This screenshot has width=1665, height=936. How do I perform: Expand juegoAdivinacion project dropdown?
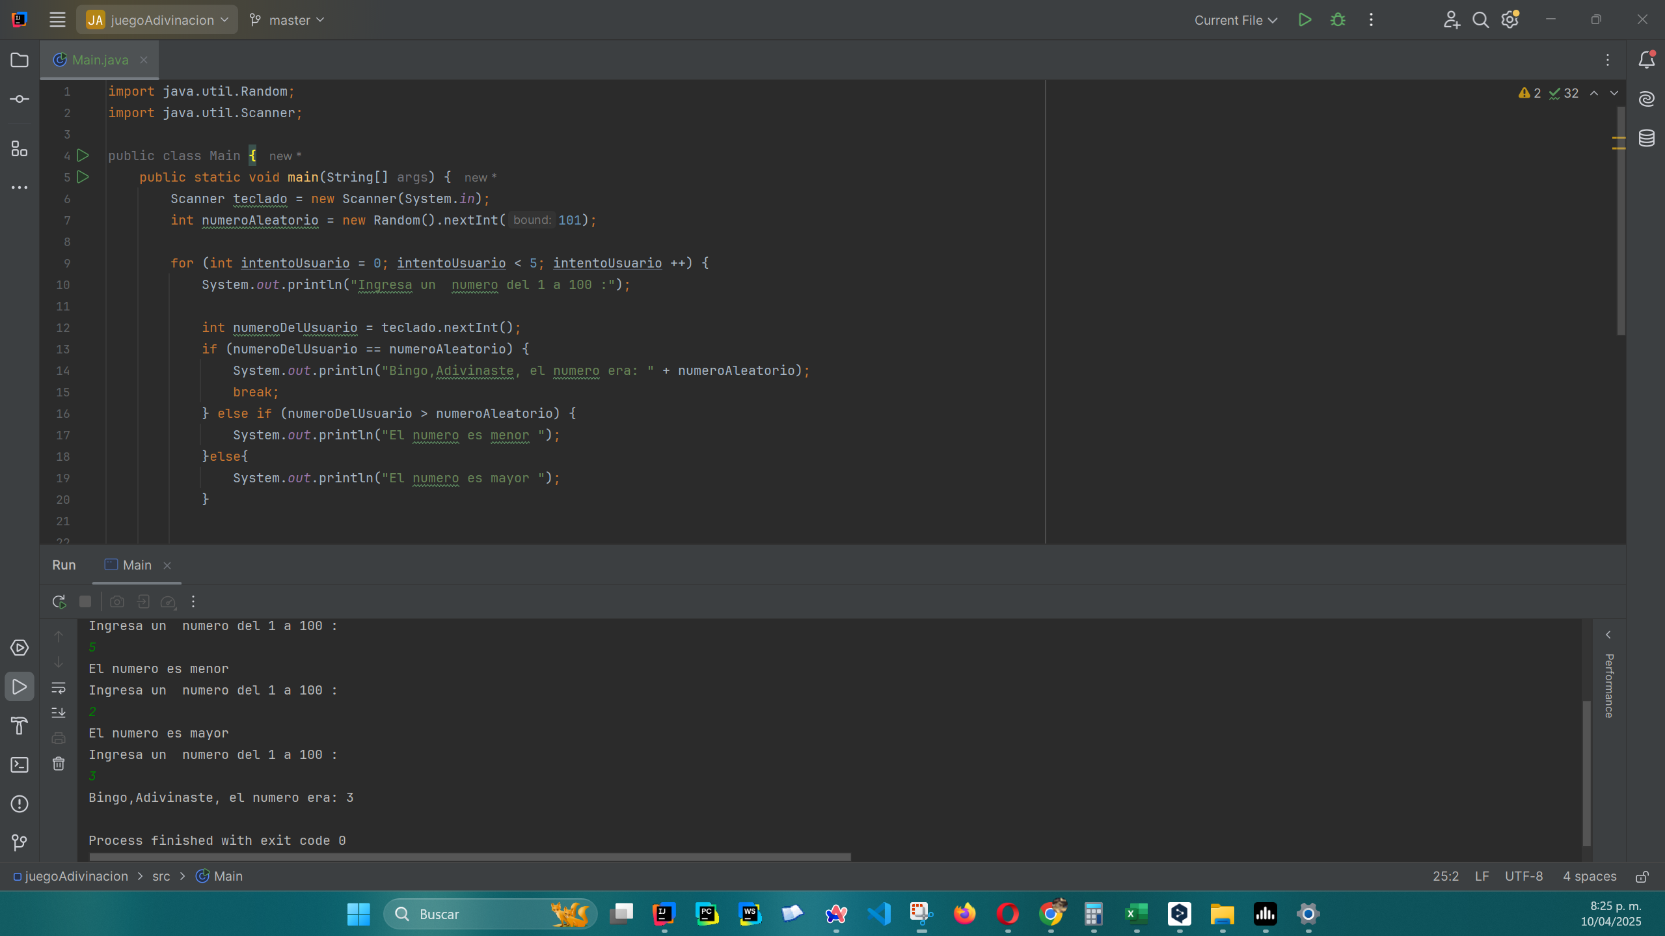pos(157,20)
